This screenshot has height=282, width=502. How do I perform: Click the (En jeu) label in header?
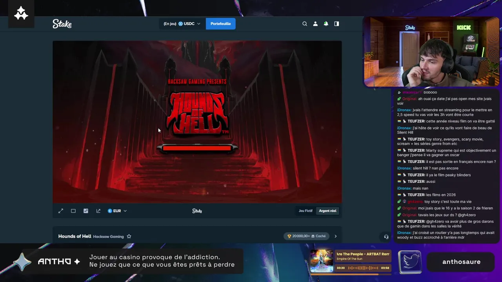coord(170,24)
